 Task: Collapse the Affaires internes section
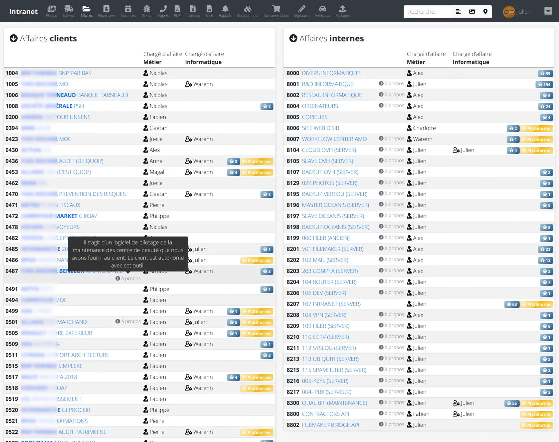[293, 38]
